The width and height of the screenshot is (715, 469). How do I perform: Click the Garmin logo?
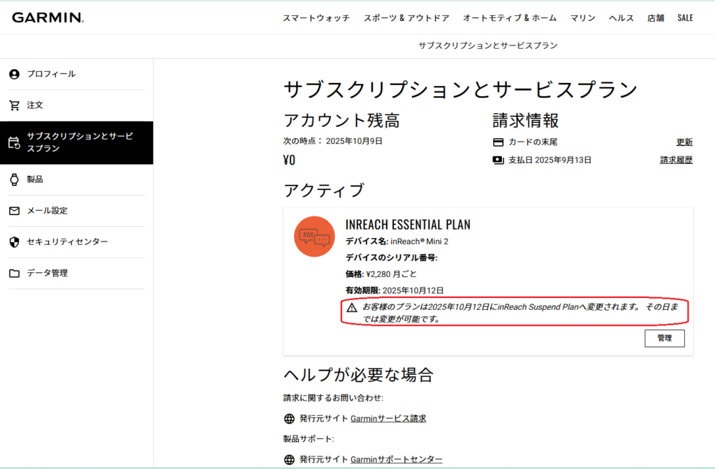47,17
